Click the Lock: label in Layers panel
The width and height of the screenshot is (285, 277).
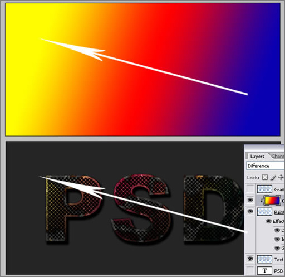253,178
